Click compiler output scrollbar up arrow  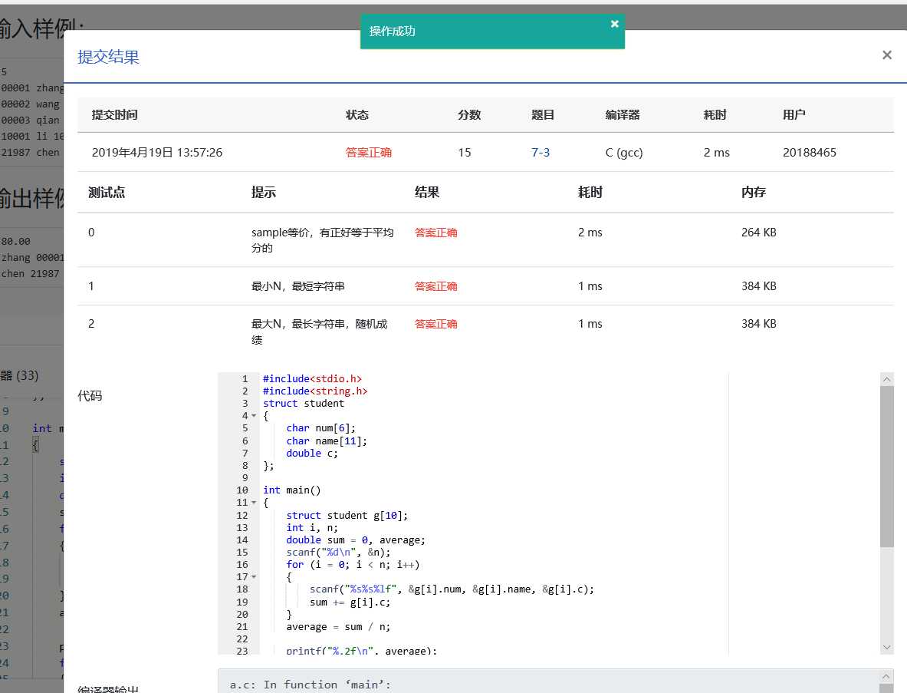click(887, 676)
